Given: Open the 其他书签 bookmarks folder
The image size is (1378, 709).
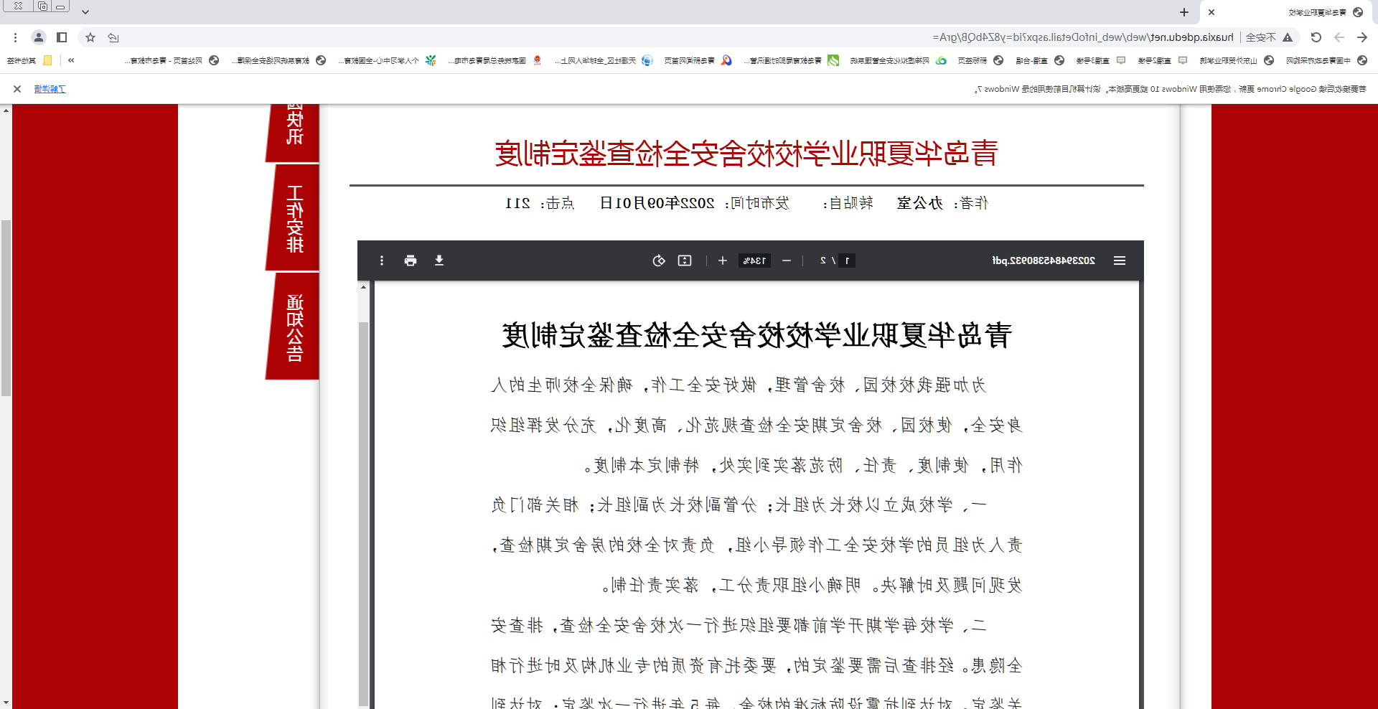Looking at the screenshot, I should coord(29,61).
